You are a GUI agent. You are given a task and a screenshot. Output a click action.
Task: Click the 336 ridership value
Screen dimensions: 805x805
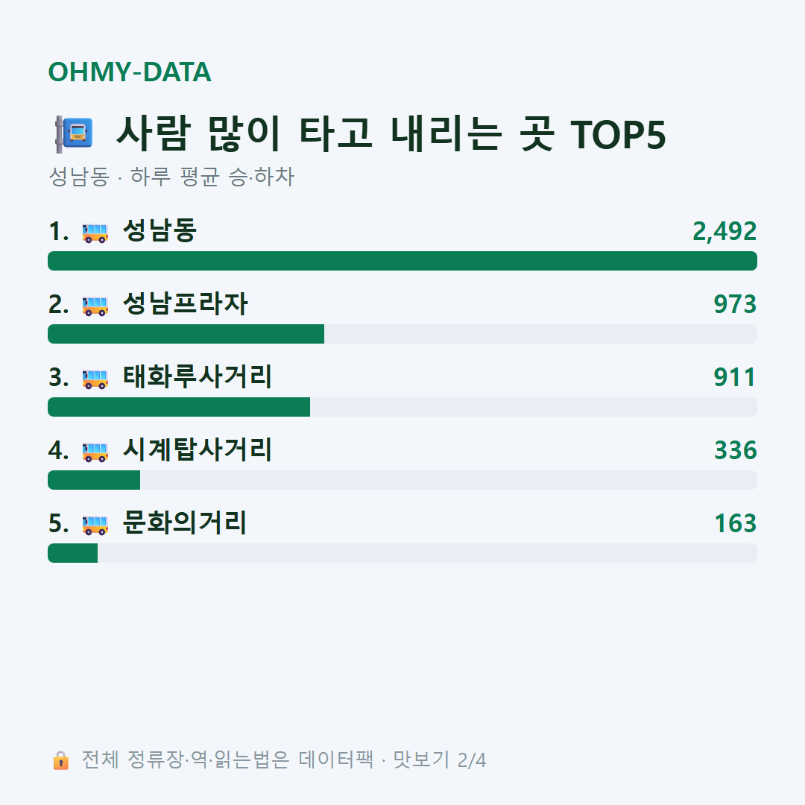click(x=735, y=449)
